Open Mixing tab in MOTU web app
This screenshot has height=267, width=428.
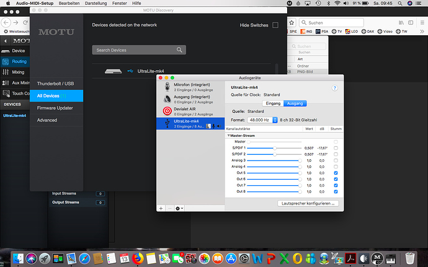click(15, 72)
